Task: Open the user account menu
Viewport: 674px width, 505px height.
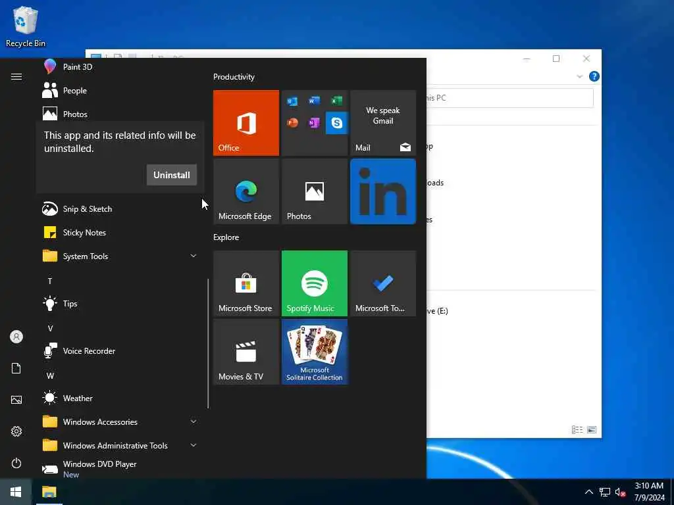Action: click(x=16, y=337)
